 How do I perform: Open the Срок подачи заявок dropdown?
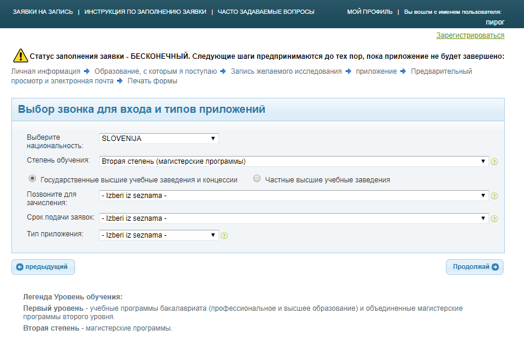[x=294, y=218]
